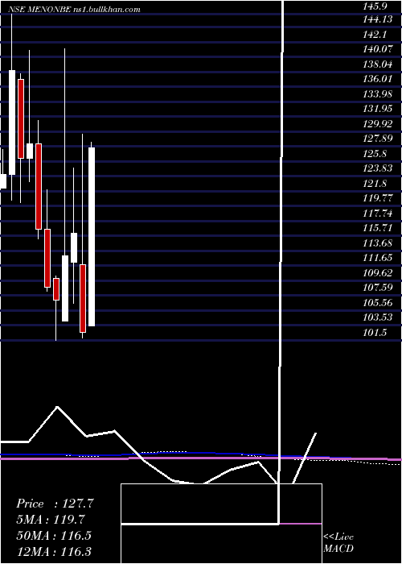Click the 5MA : 119.7 readout
The image size is (402, 564).
51,520
